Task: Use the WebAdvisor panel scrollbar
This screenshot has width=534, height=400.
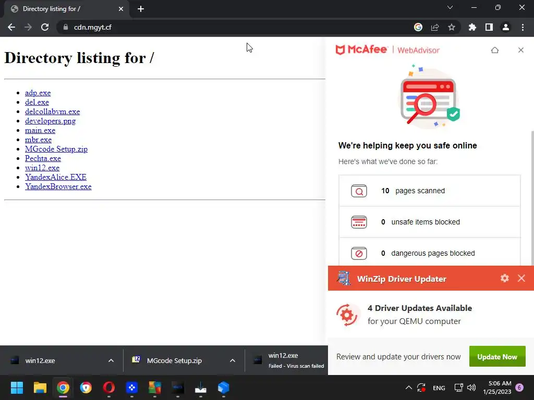Action: pyautogui.click(x=532, y=197)
